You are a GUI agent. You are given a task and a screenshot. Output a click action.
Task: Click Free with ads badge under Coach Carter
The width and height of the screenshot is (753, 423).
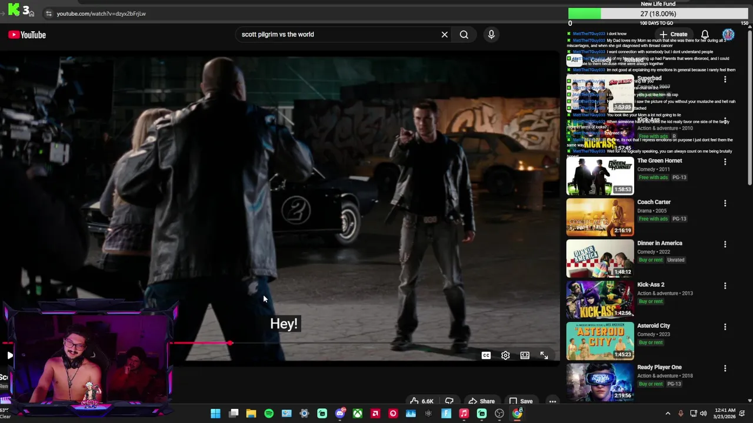tap(654, 219)
